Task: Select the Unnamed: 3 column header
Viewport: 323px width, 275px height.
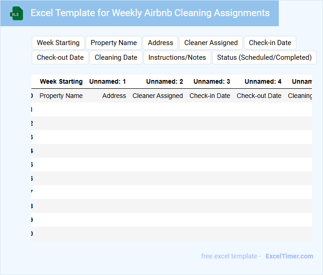Action: [212, 81]
